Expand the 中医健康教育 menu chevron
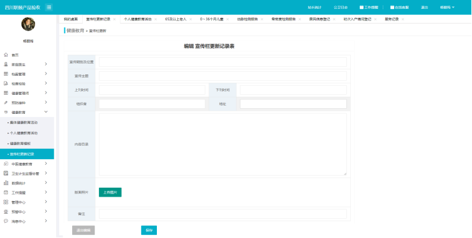The width and height of the screenshot is (472, 238). [46, 164]
